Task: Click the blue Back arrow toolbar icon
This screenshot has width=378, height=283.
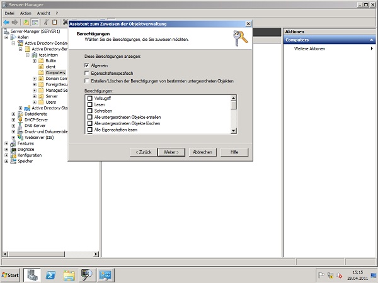Action: tap(6, 23)
